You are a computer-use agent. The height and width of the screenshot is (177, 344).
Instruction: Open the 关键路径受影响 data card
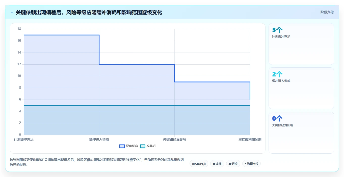[301, 132]
